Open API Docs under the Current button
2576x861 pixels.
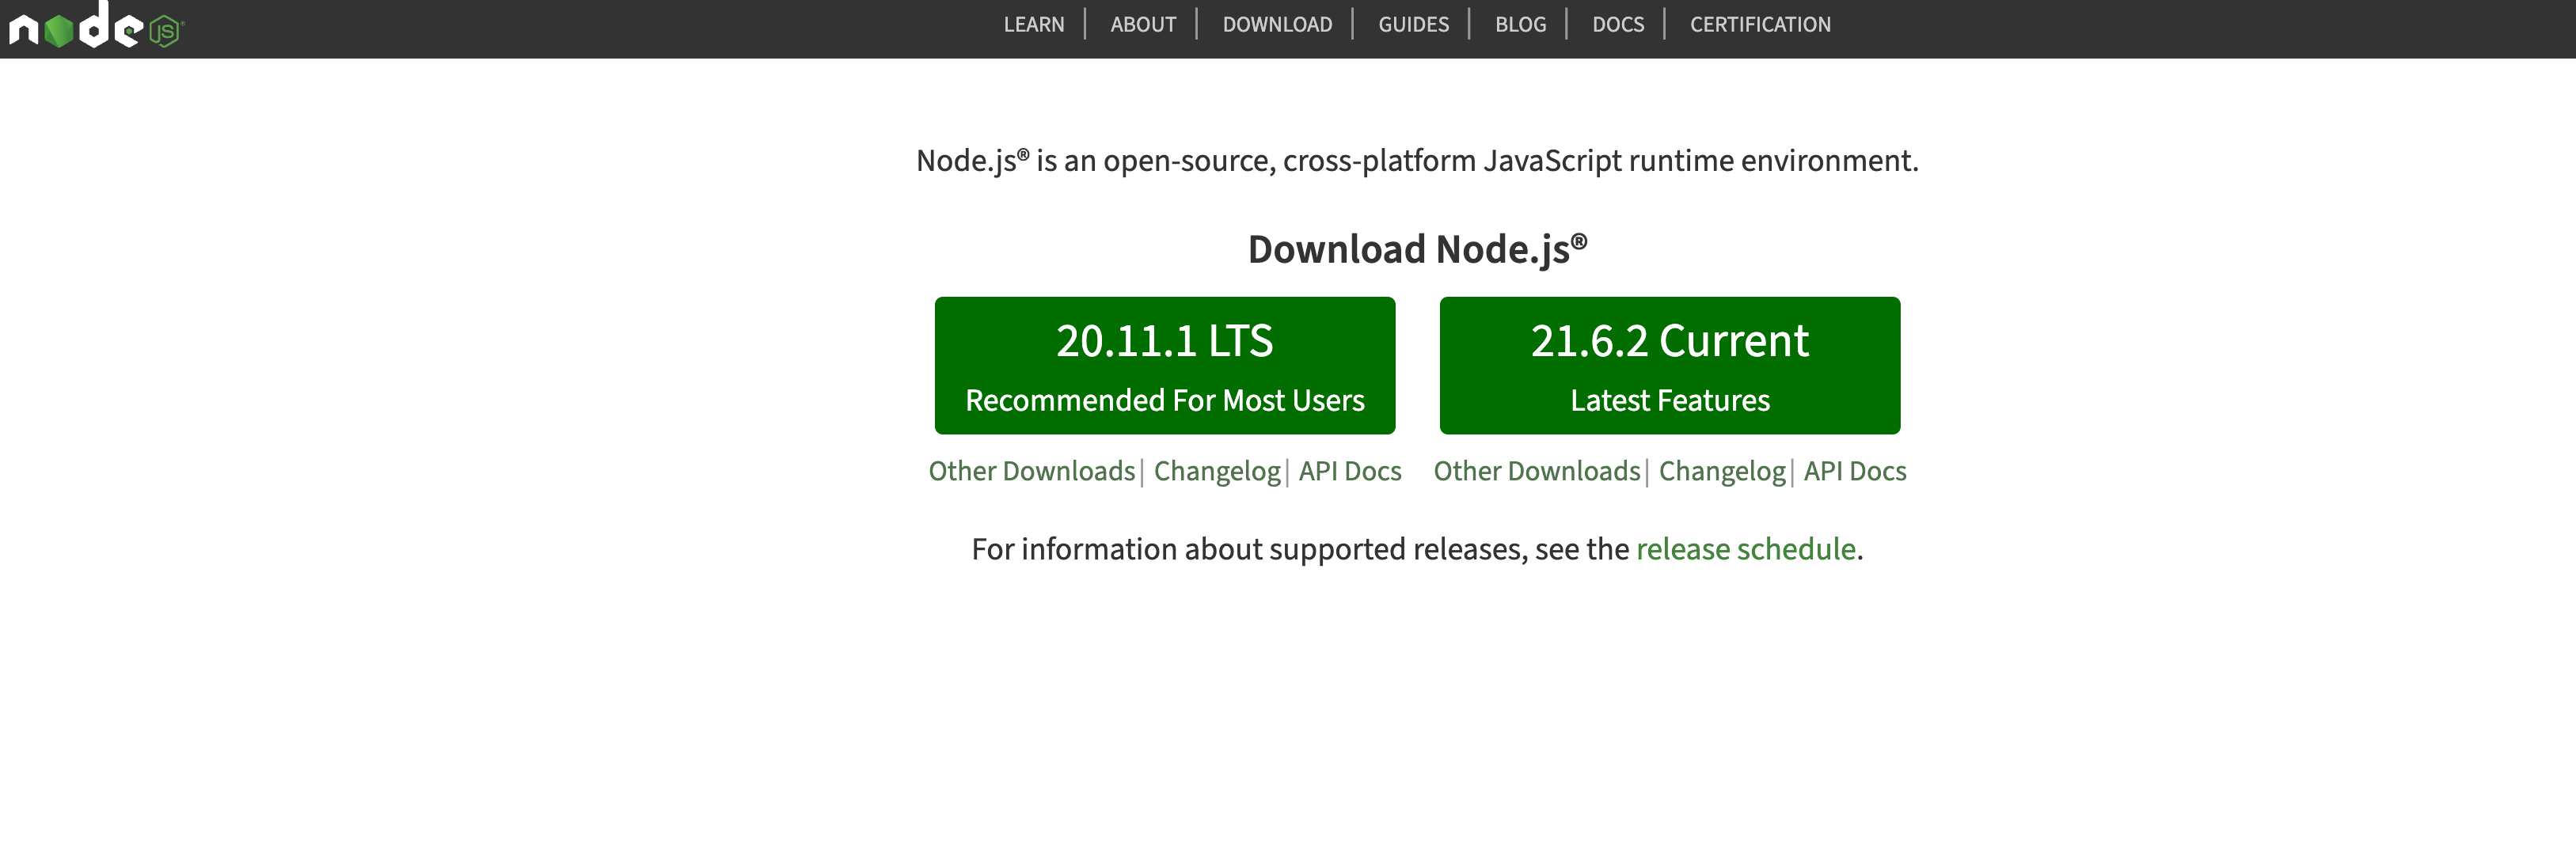point(1854,471)
